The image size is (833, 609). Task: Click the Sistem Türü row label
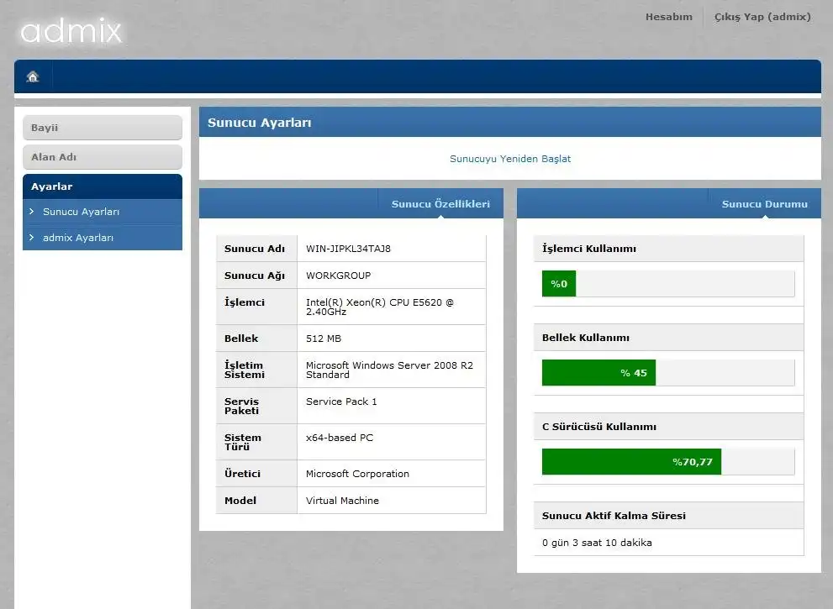click(x=243, y=443)
